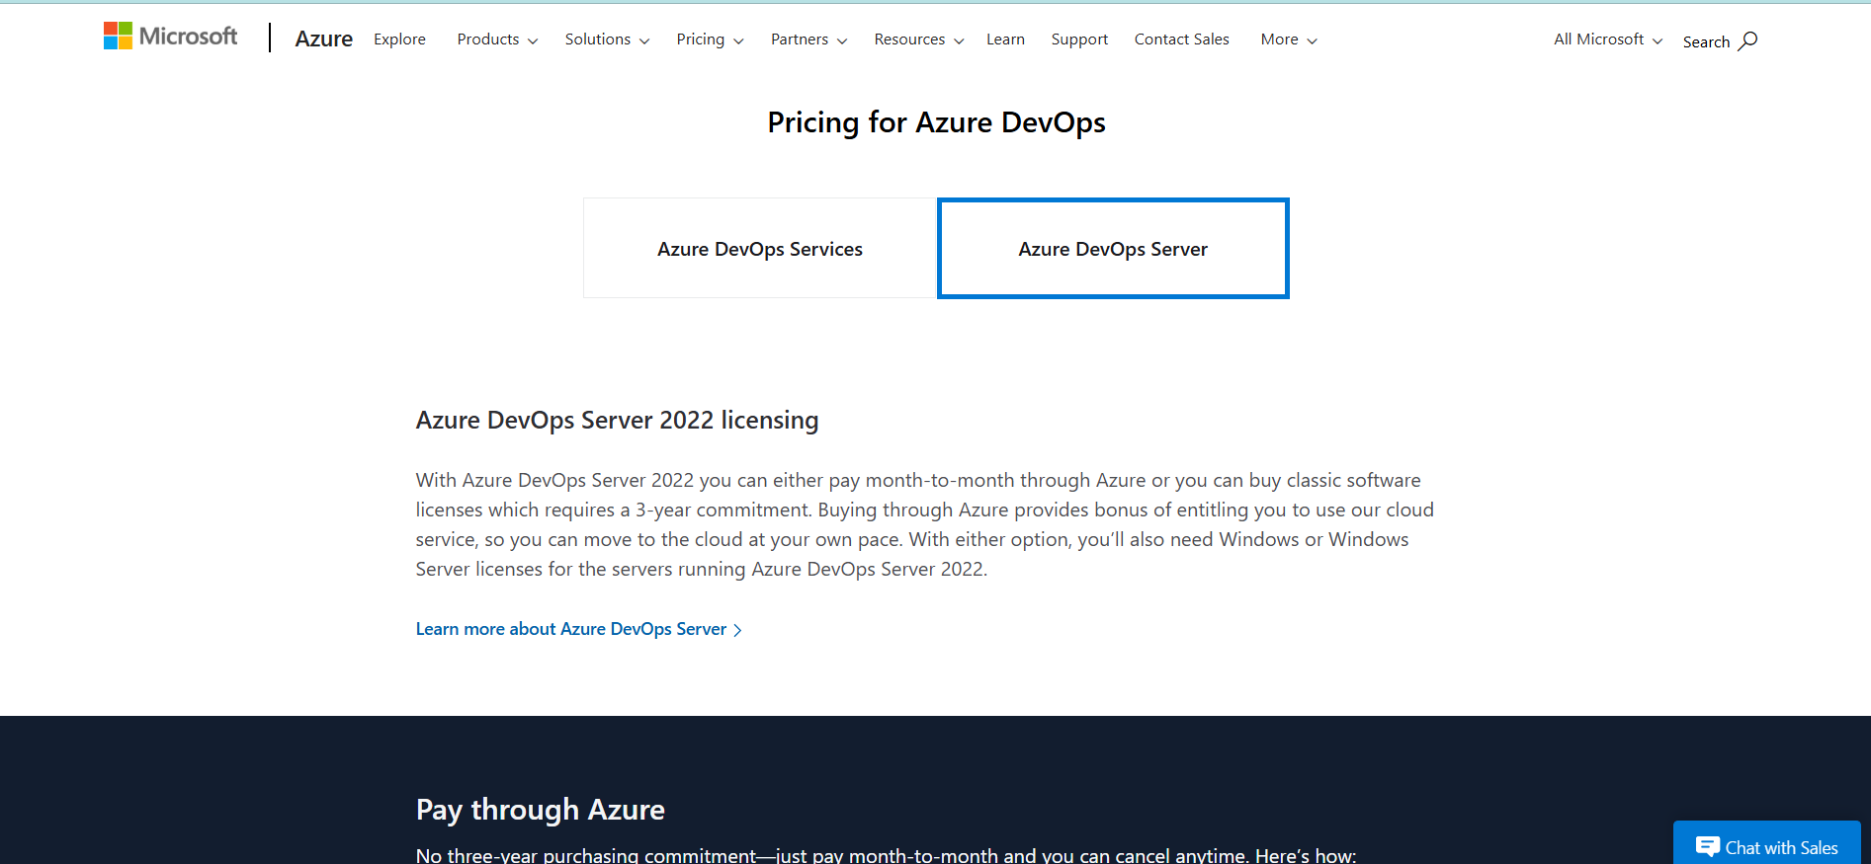Image resolution: width=1871 pixels, height=864 pixels.
Task: Expand the More dropdown
Action: point(1289,39)
